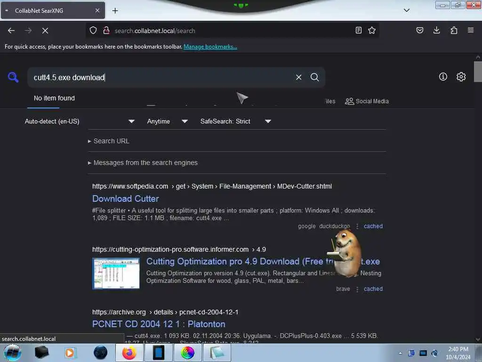Open more options dots near duckduckgo
This screenshot has height=362, width=482.
coord(357,226)
